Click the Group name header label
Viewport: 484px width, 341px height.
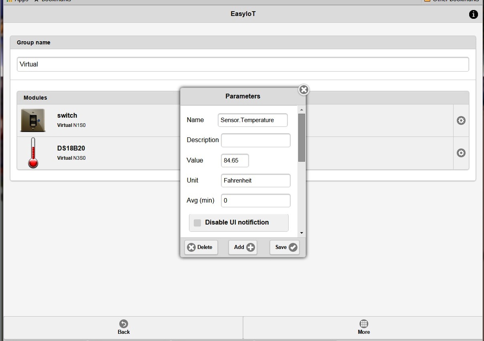[34, 42]
